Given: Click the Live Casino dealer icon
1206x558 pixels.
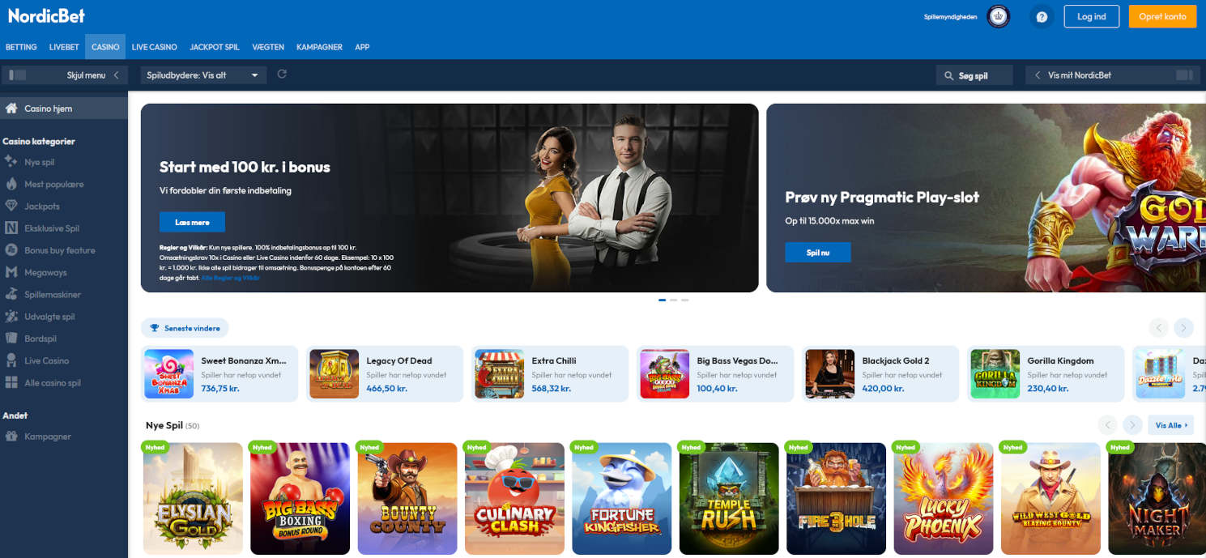Looking at the screenshot, I should (x=11, y=360).
